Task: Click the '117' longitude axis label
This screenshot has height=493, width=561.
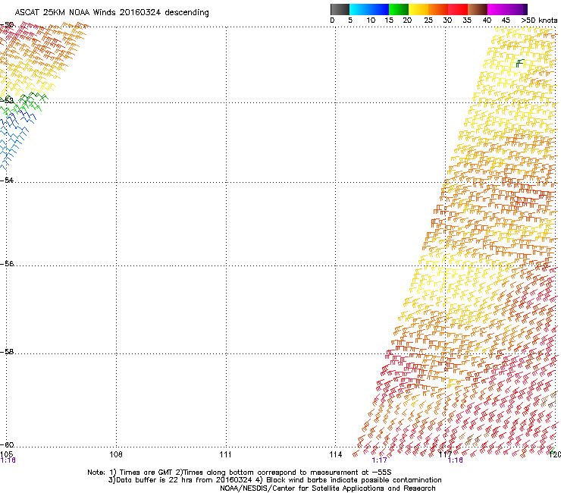Action: pyautogui.click(x=445, y=454)
